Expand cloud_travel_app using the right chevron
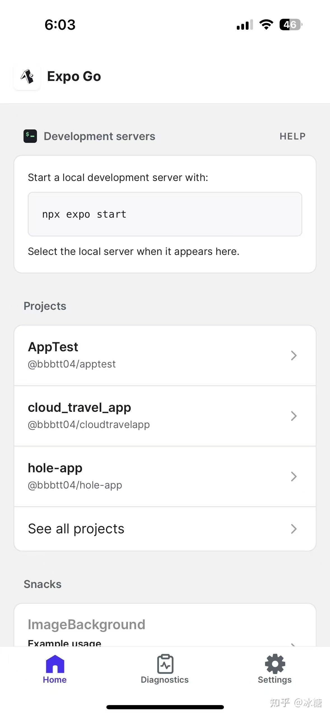Image resolution: width=330 pixels, height=716 pixels. (294, 416)
